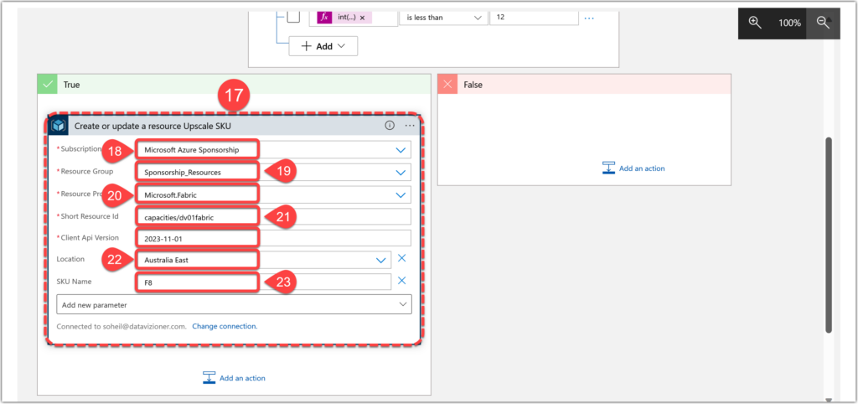Remove the int(...) expression token
This screenshot has width=858, height=404.
click(x=362, y=18)
